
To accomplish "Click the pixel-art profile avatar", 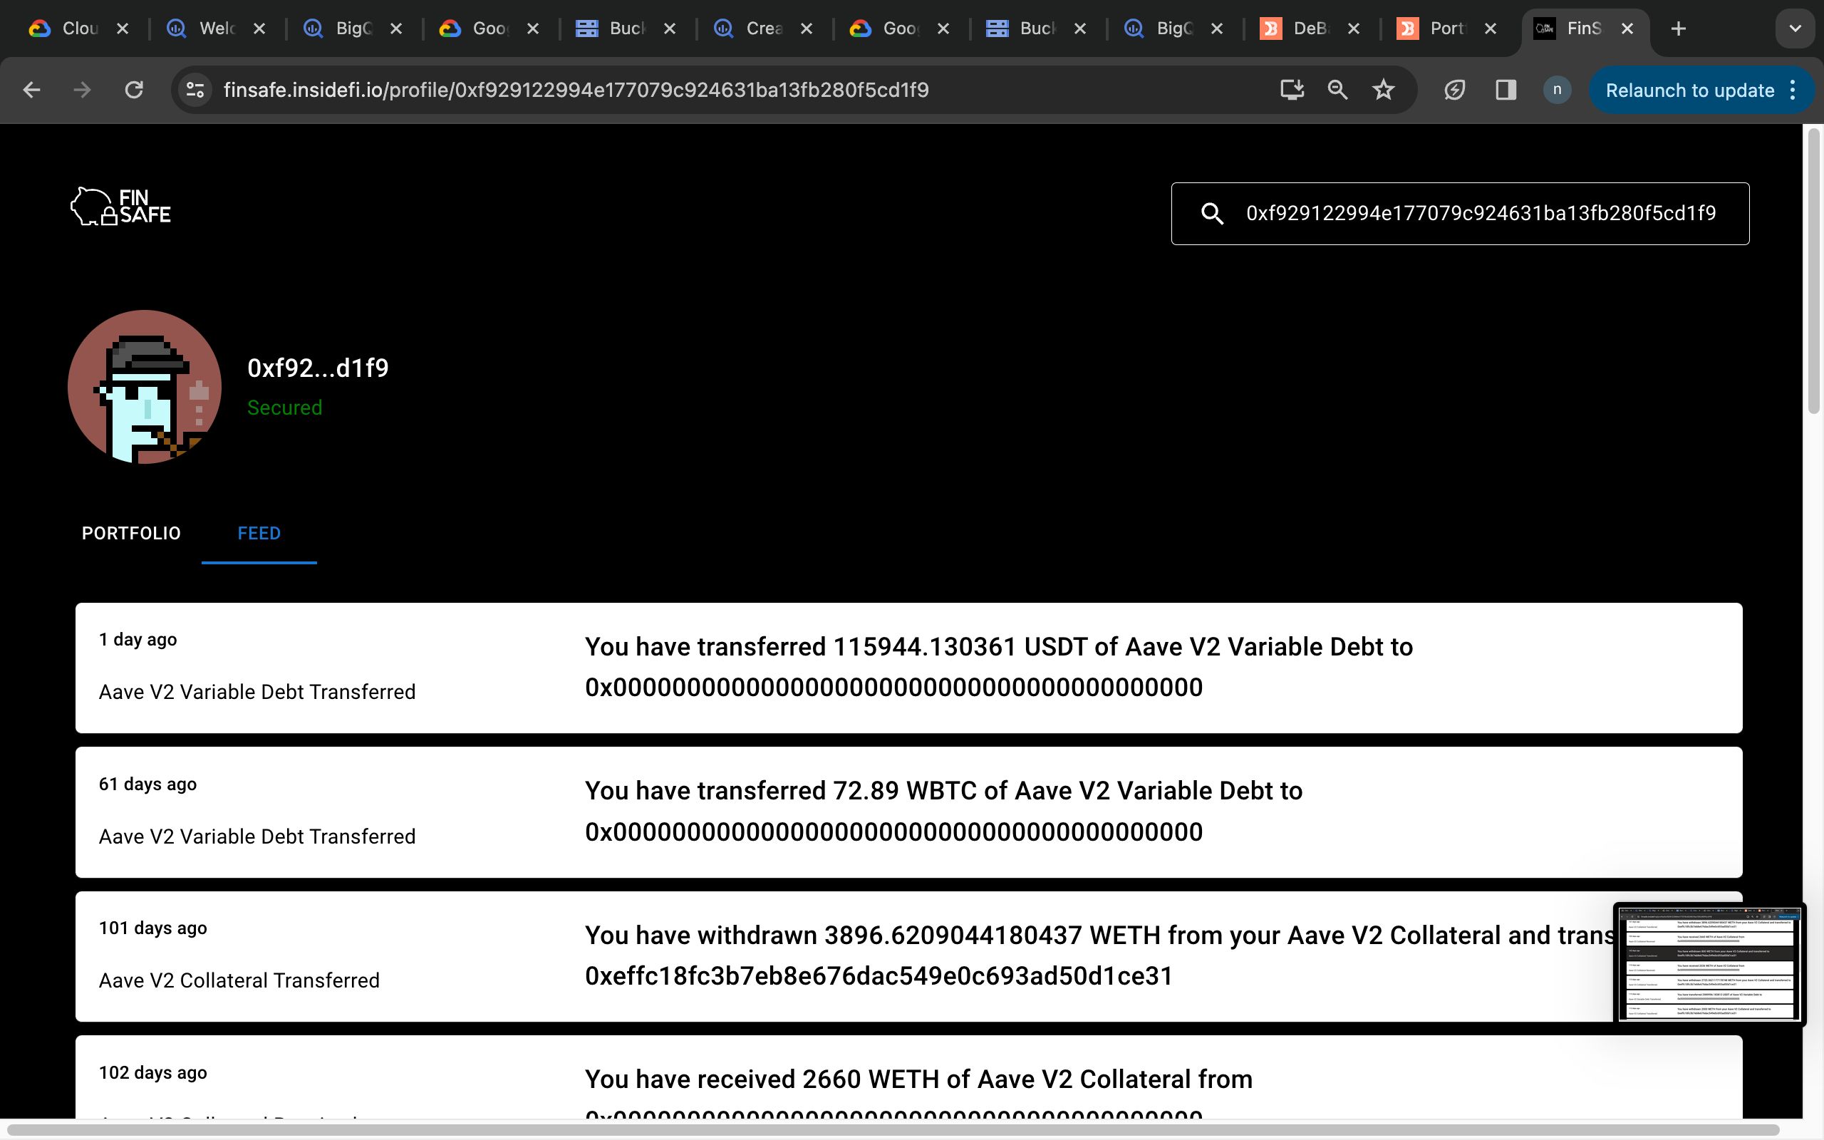I will [x=145, y=387].
